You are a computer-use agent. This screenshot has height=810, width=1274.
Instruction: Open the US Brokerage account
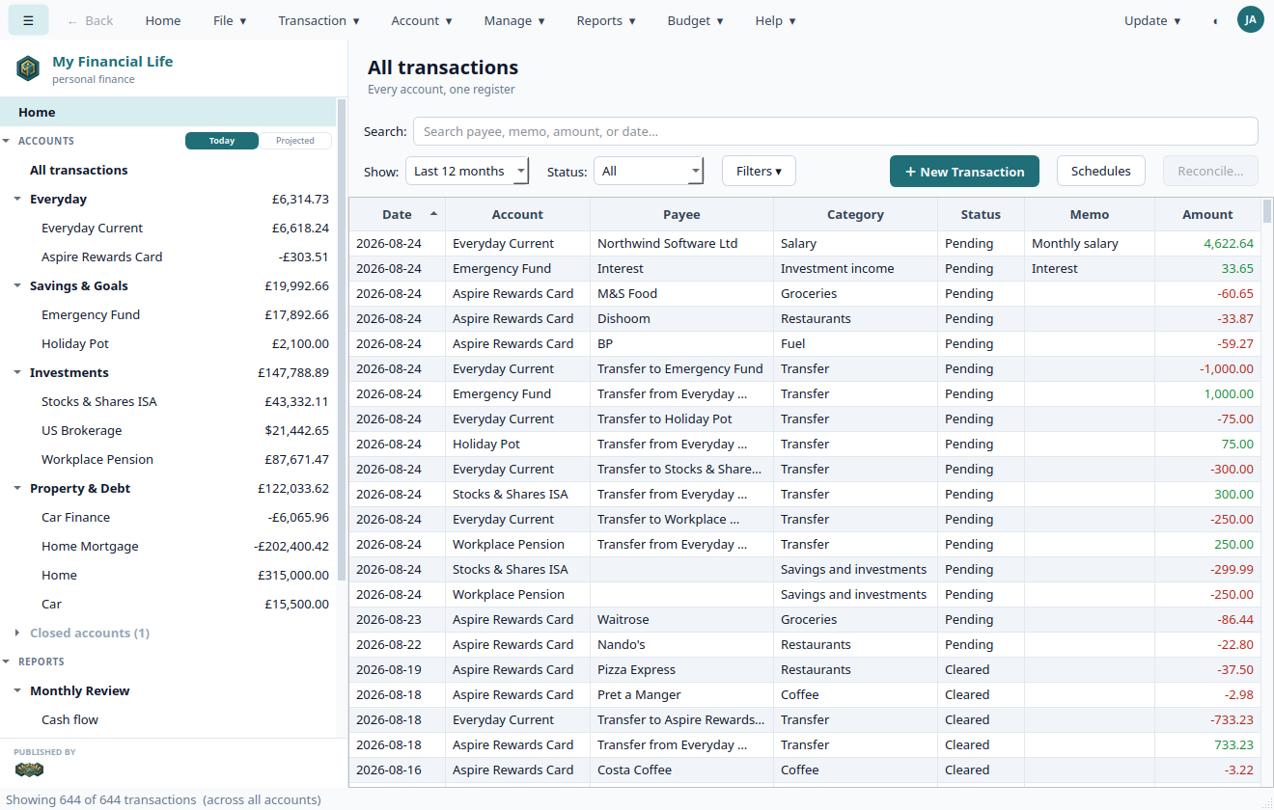point(168,430)
